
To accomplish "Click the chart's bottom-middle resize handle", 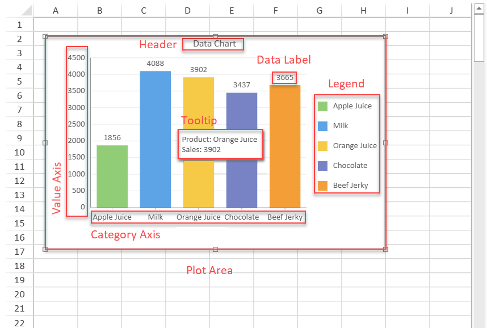I will [215, 249].
